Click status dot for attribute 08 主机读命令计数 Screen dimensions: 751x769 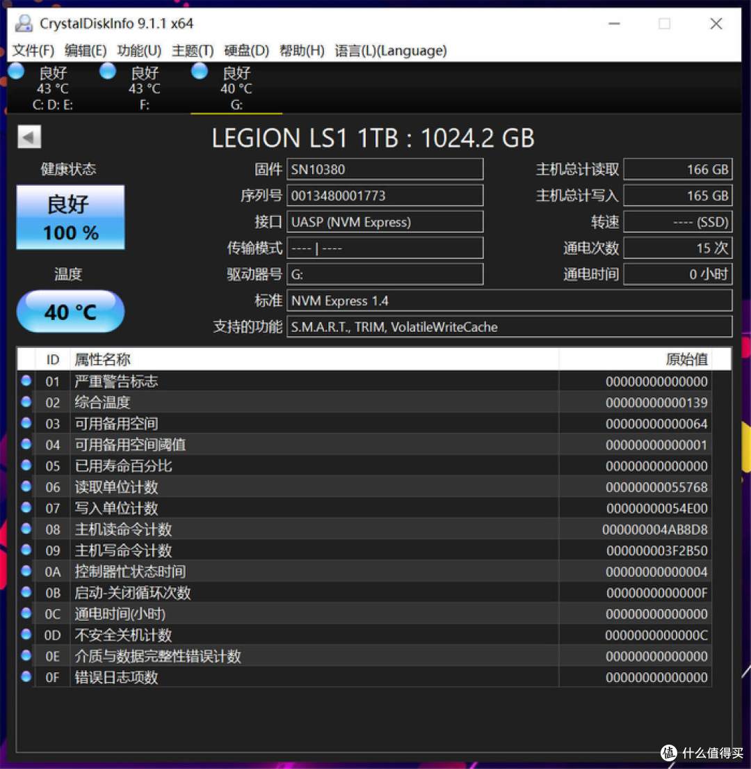(x=26, y=529)
